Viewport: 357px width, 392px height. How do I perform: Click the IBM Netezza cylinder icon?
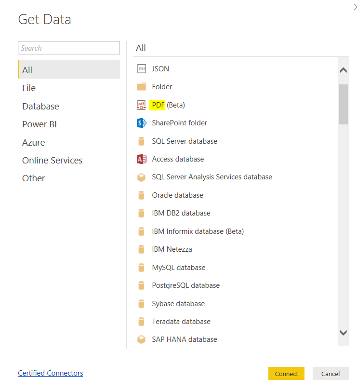click(x=141, y=249)
